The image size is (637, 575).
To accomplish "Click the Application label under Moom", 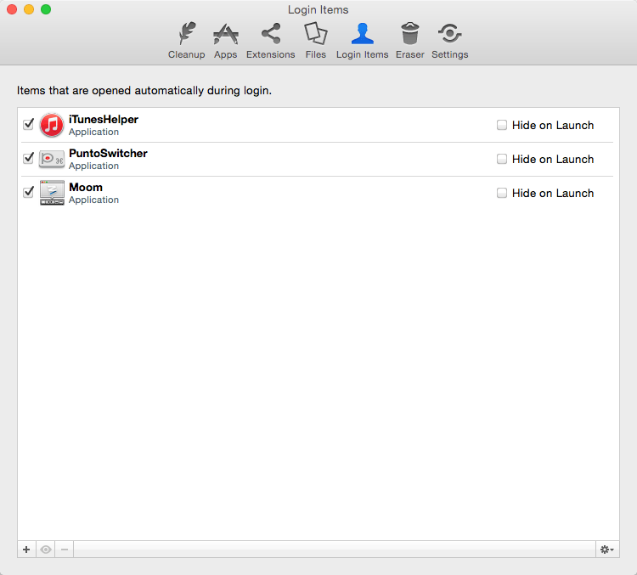I will coord(93,200).
